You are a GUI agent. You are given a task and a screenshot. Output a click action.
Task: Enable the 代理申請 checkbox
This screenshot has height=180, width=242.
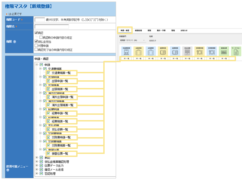(36, 46)
